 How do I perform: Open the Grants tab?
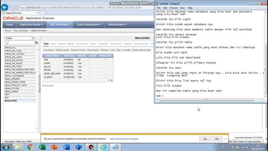(93, 44)
